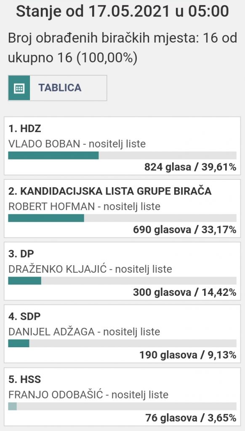Screen dimensions: 245x431
Task: Click the Stanje od 17.05.2021 header
Action: click(122, 11)
